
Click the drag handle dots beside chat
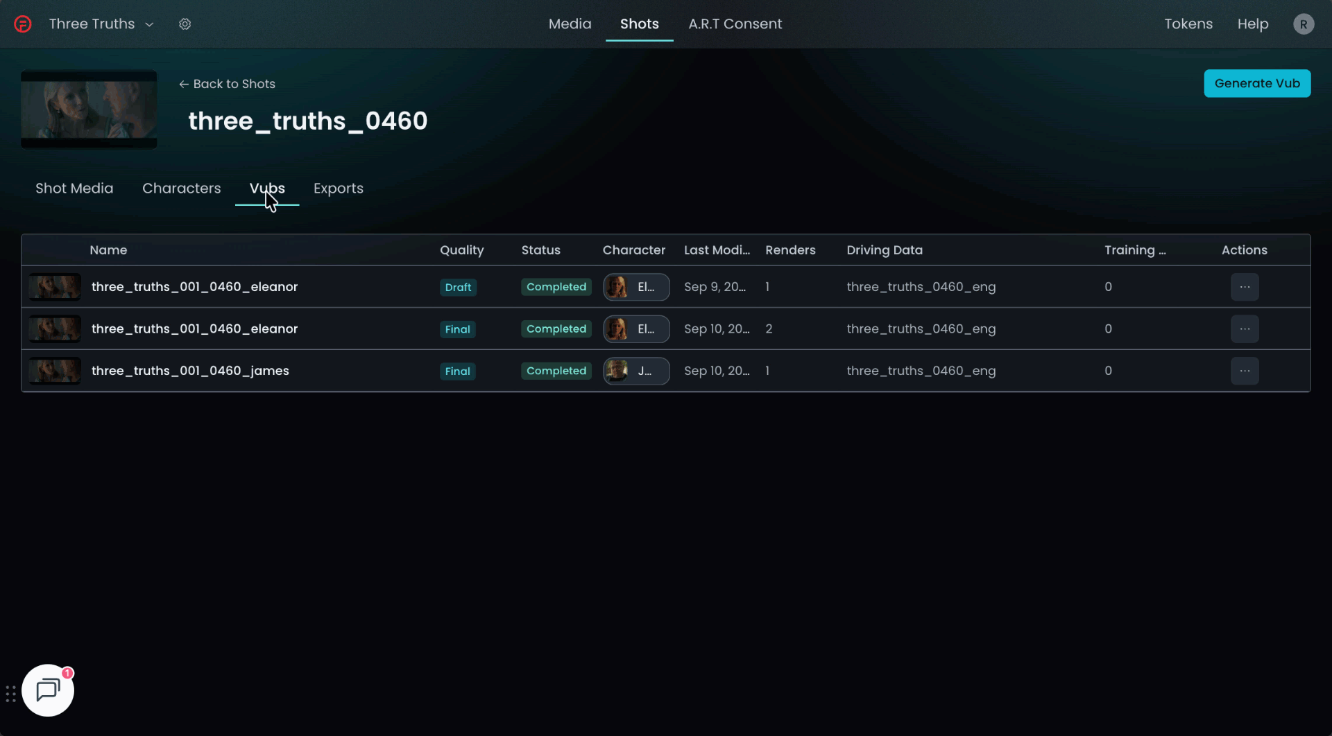pyautogui.click(x=10, y=694)
